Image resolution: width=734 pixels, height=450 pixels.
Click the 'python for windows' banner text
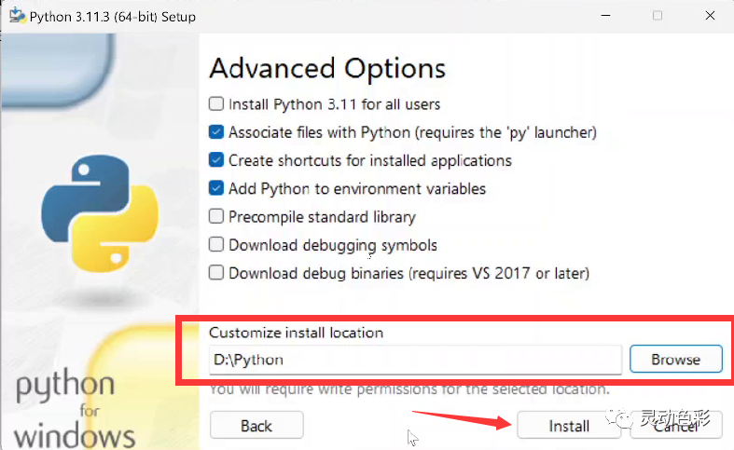point(69,409)
